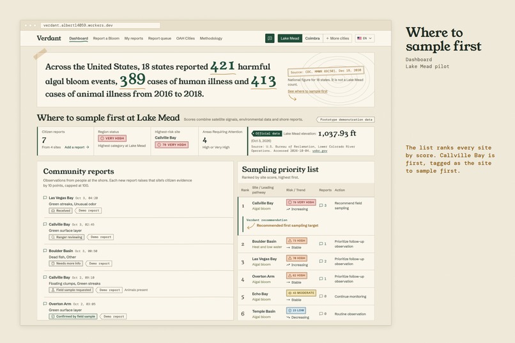Click the Recommended first sampling target note
515x343 pixels.
click(288, 225)
